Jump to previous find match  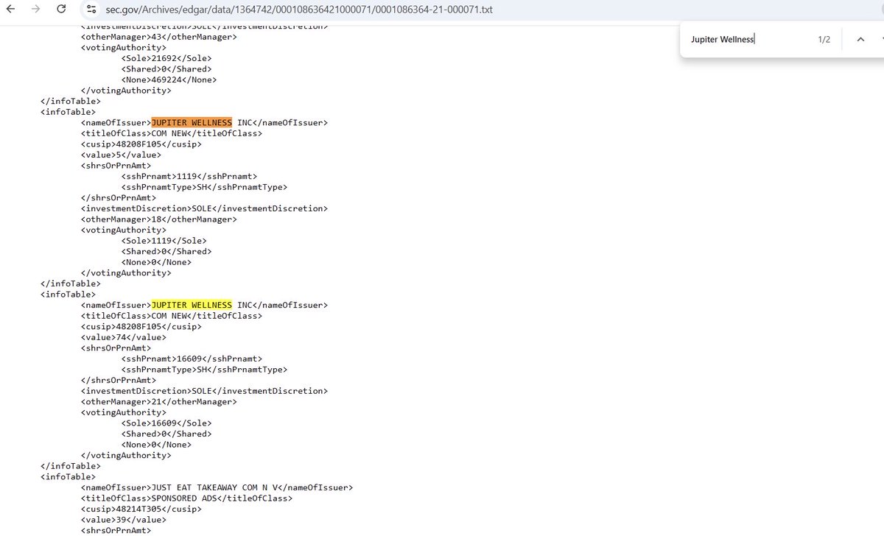[x=860, y=39]
